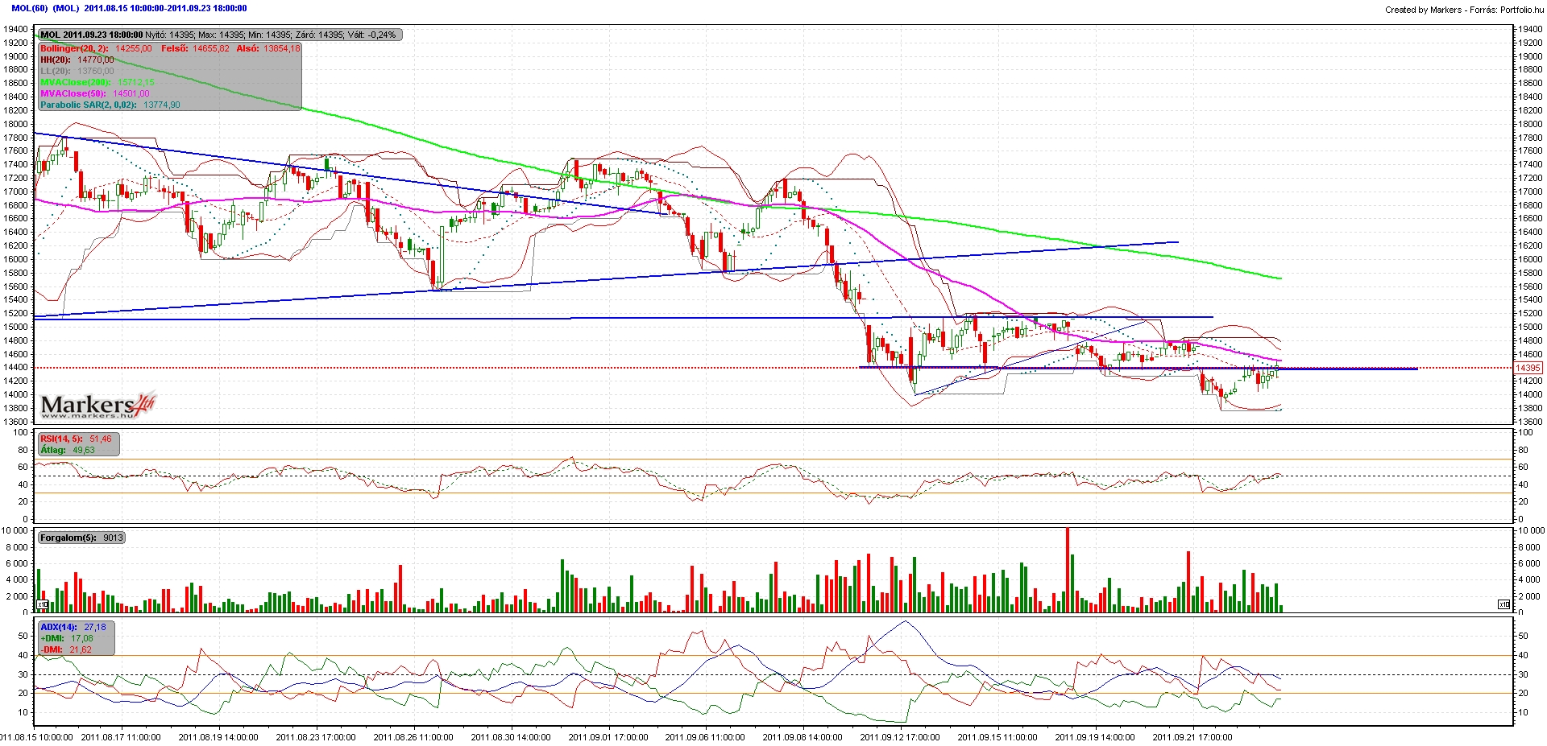Screen dimensions: 1547x746
Task: Click the MOL OHLC info bar
Action: coord(220,35)
